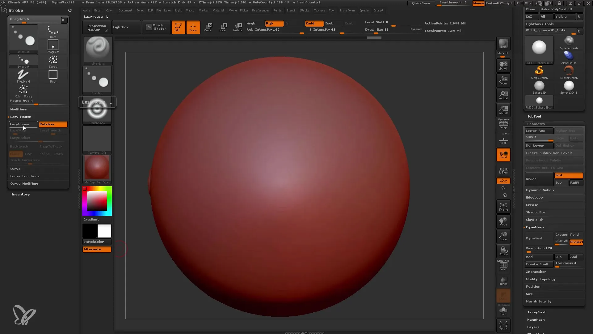The image size is (593, 334).
Task: Expand the Geometry SubTool section
Action: [x=536, y=123]
